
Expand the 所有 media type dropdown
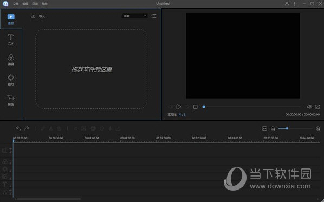134,16
